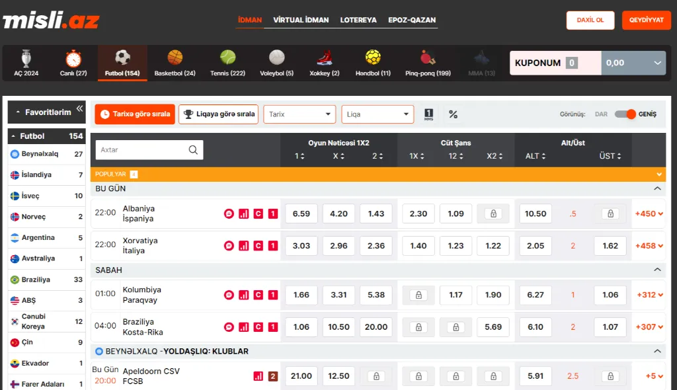Viewport: 677px width, 390px height.
Task: Collapse sidebar with double chevron icon
Action: click(x=79, y=108)
